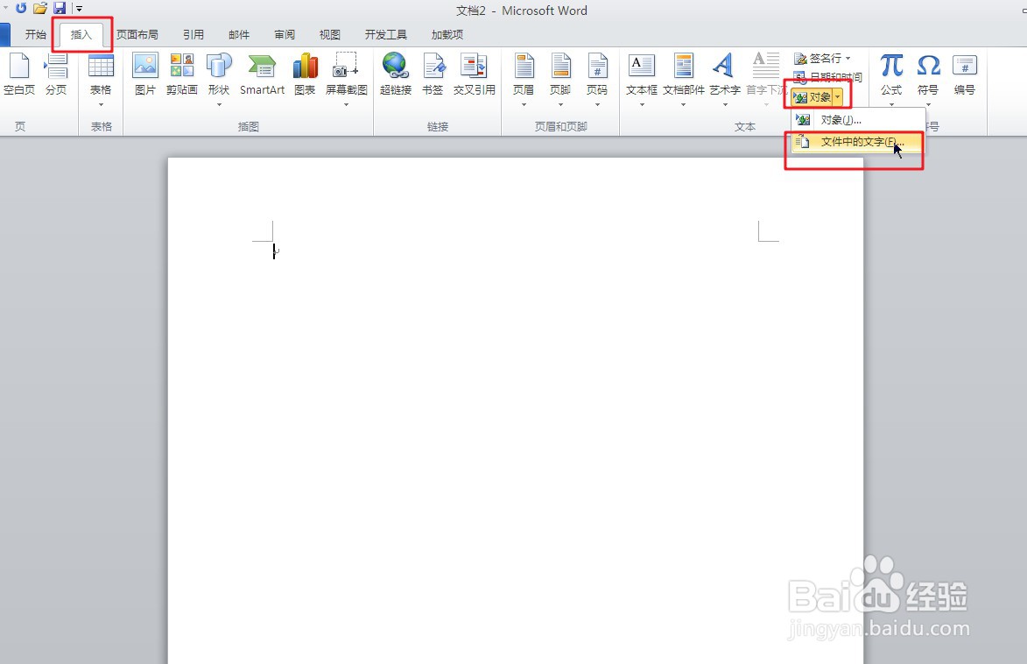Open the Developer (开发工具) tab
The height and width of the screenshot is (664, 1027).
(x=386, y=35)
